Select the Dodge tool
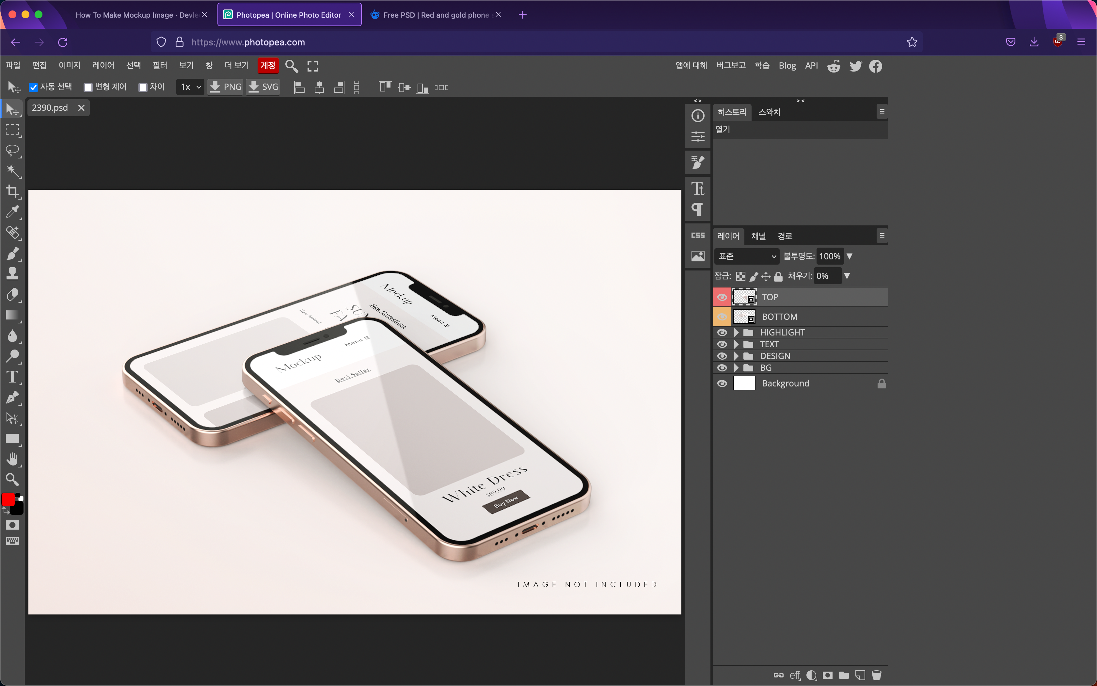This screenshot has width=1097, height=686. (12, 356)
